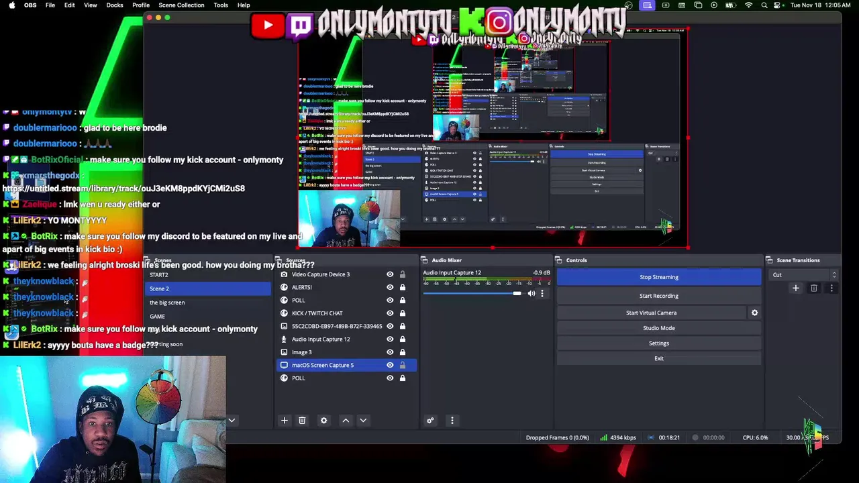Open Virtual Camera configuration gear

pyautogui.click(x=754, y=313)
